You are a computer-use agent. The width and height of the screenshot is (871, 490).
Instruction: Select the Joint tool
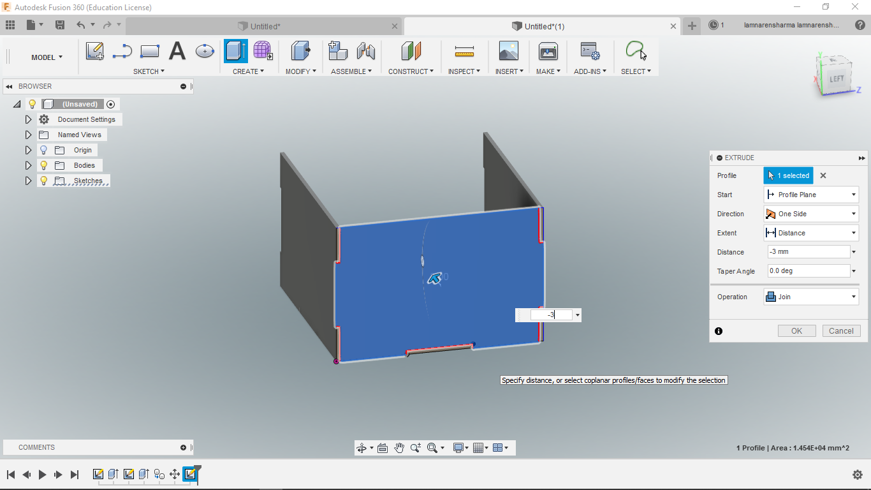pos(366,51)
